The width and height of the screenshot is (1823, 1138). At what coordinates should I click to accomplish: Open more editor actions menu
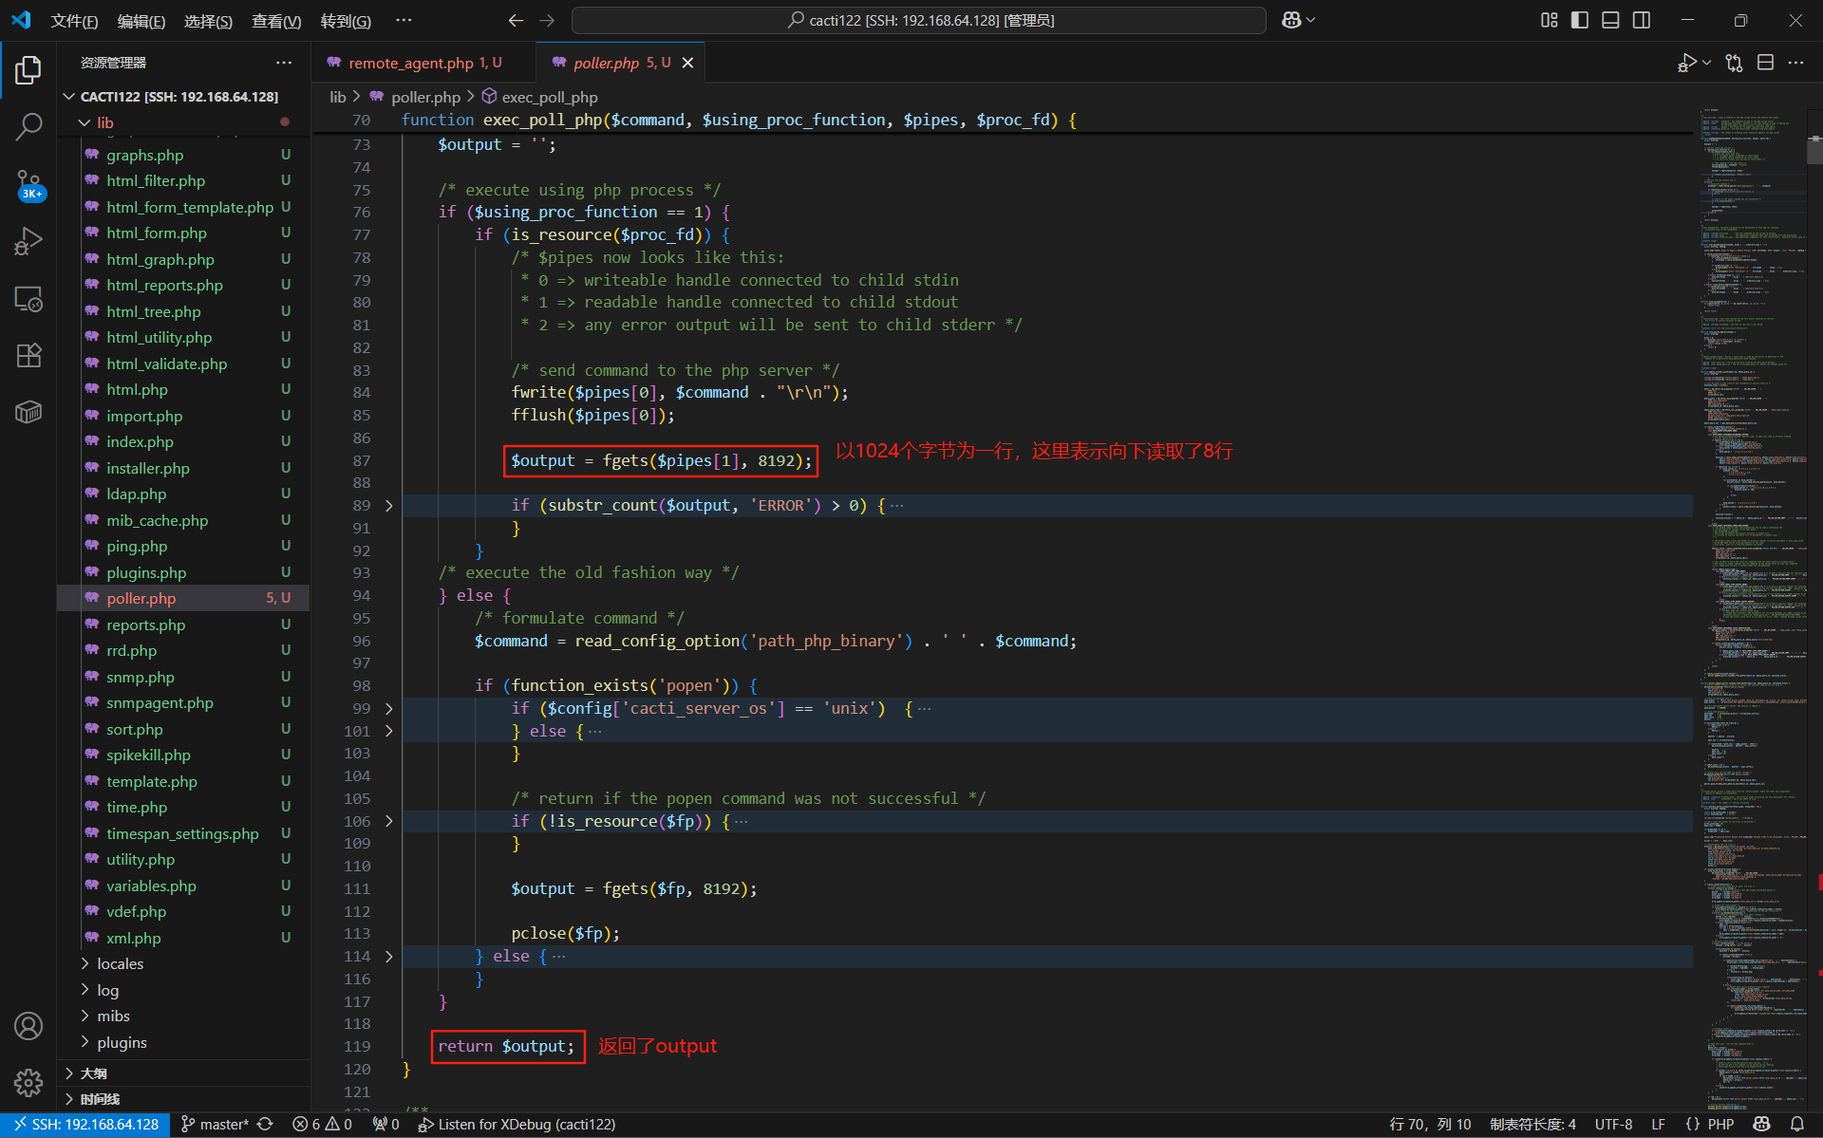(x=1795, y=63)
